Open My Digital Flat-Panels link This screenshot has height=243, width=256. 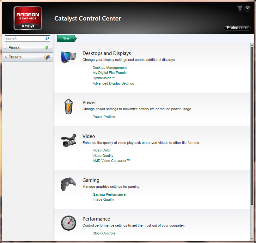(109, 73)
